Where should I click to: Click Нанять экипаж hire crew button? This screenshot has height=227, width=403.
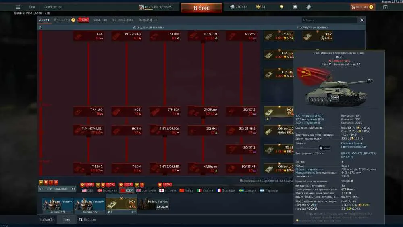[154, 204]
